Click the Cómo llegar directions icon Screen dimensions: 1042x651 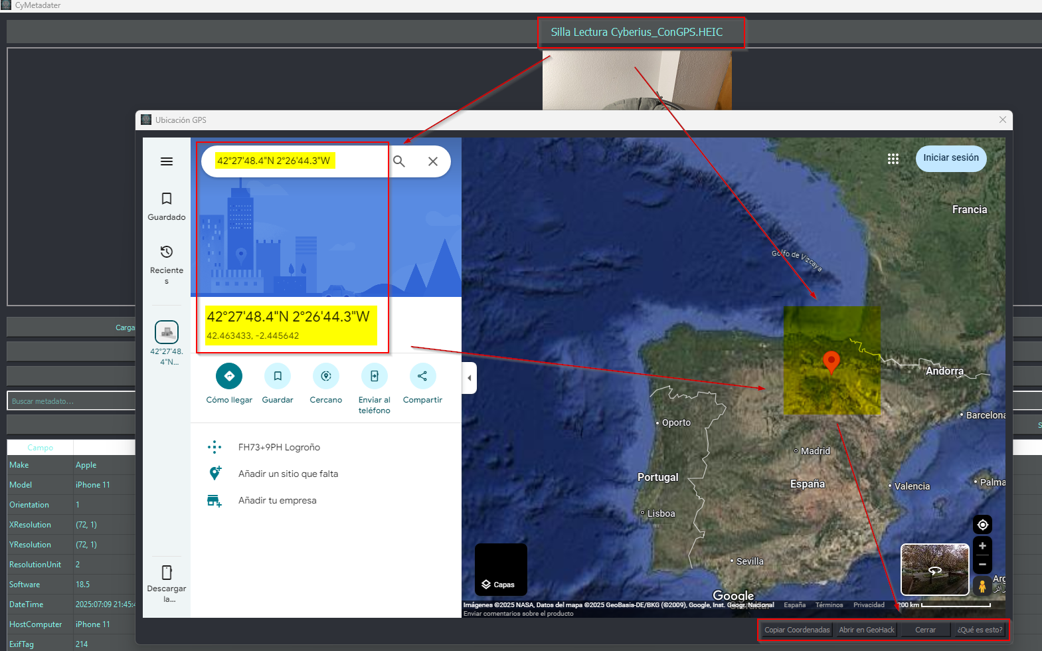click(x=229, y=376)
